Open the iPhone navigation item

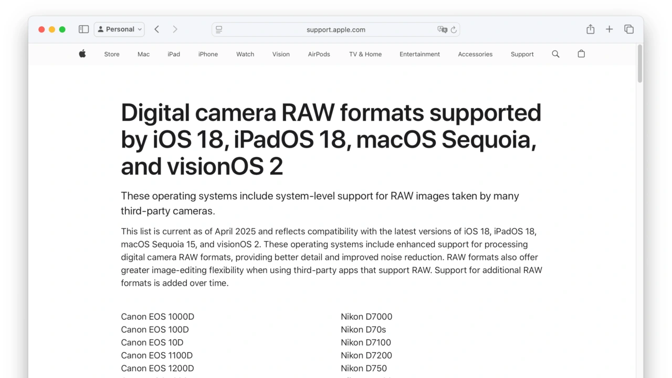click(x=208, y=54)
